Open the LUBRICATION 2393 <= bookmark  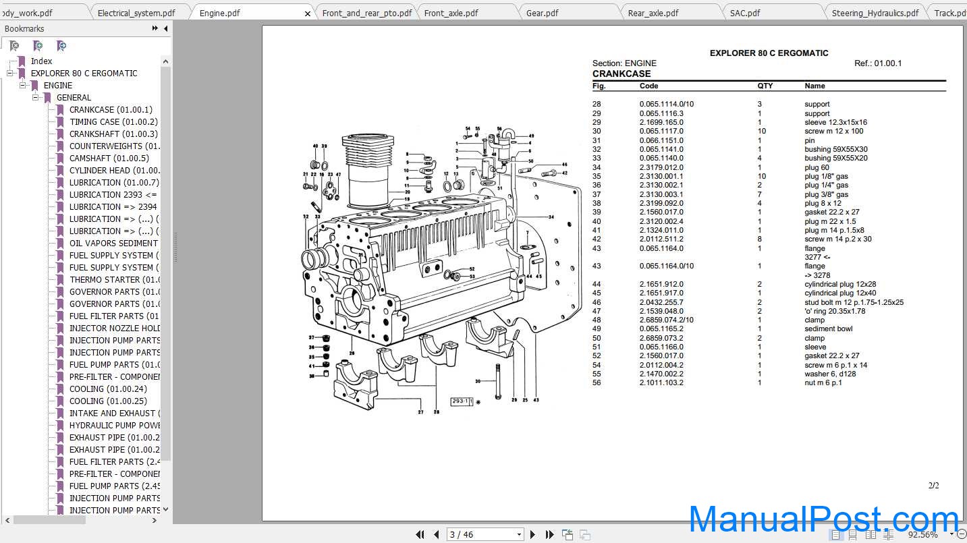tap(113, 194)
